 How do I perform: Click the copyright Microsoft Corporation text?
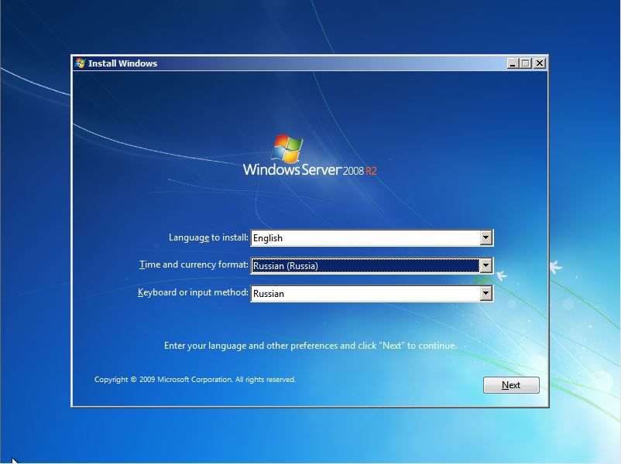(195, 380)
